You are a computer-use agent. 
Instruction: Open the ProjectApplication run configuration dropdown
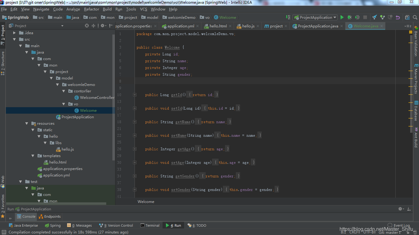pos(315,18)
